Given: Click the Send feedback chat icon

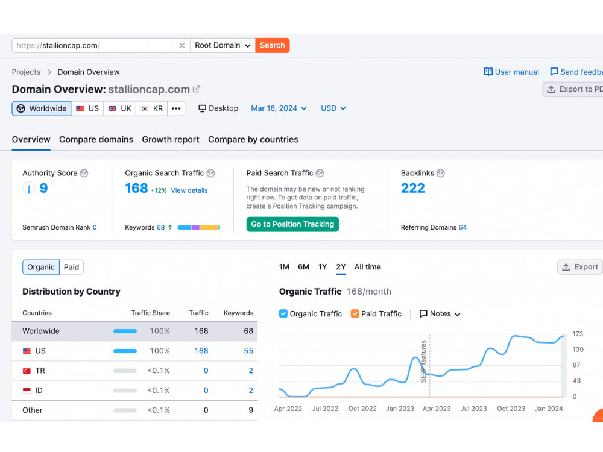Looking at the screenshot, I should coord(554,72).
